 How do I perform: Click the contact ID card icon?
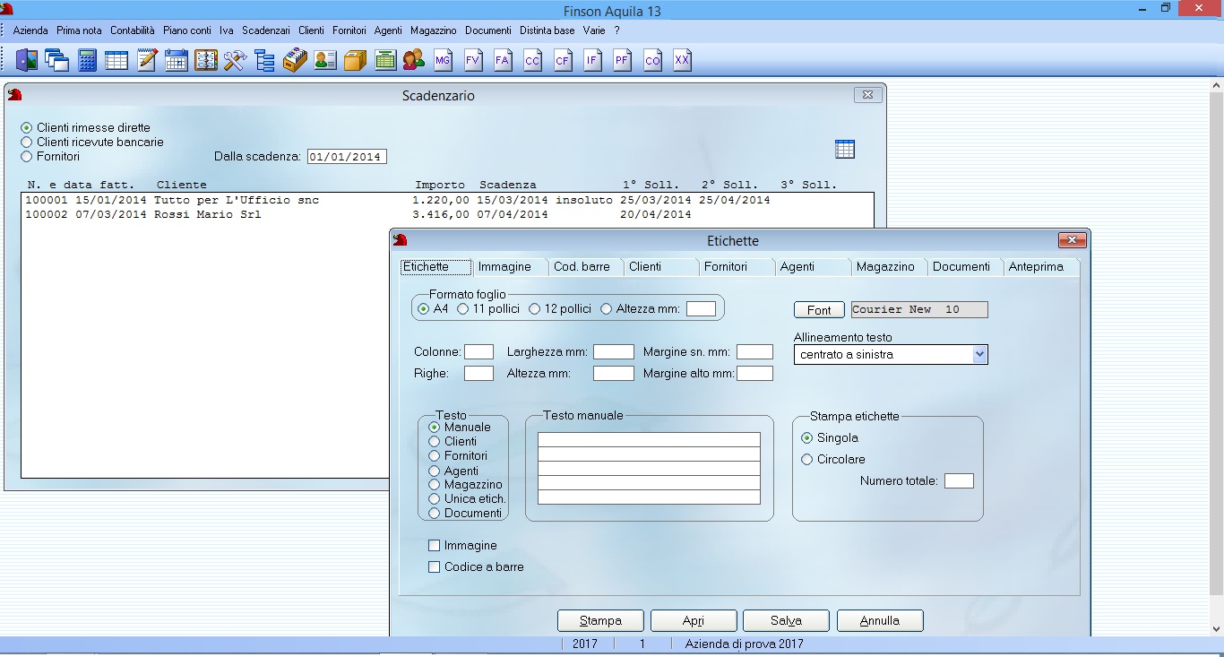(x=325, y=60)
